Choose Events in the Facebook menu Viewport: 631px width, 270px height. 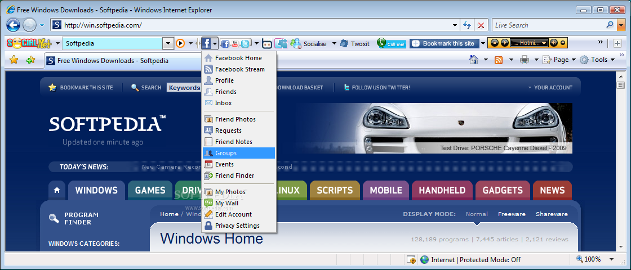coord(239,164)
